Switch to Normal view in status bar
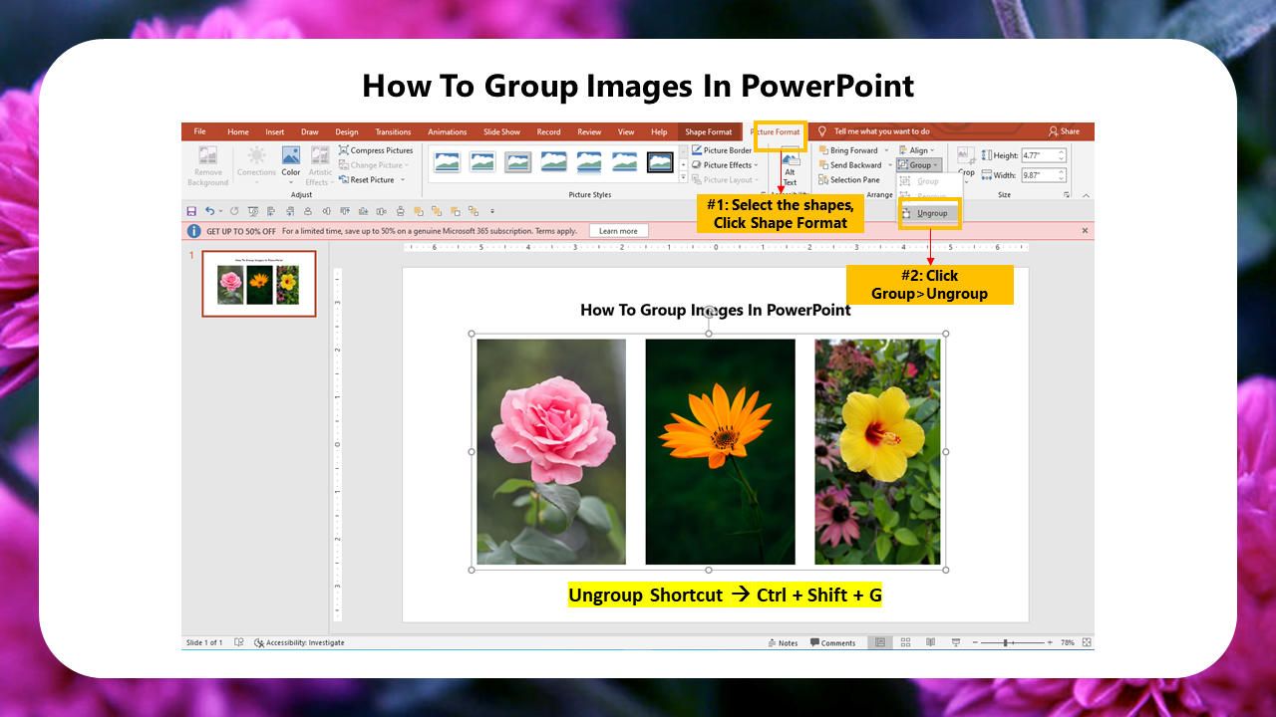Screen dimensions: 1276x717 pos(880,643)
